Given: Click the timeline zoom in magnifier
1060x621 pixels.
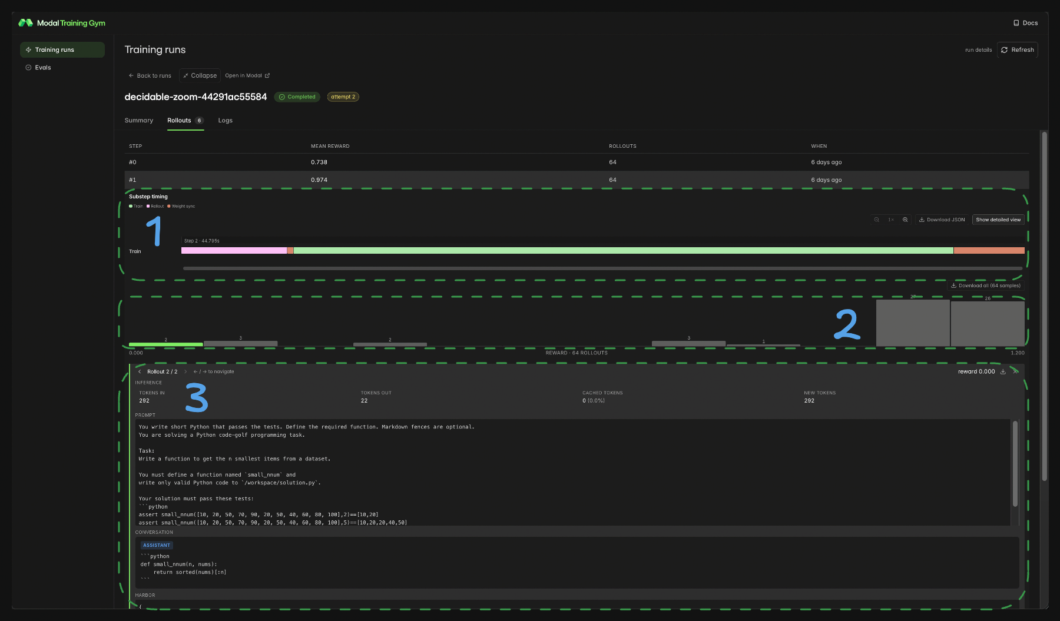Looking at the screenshot, I should pos(905,220).
